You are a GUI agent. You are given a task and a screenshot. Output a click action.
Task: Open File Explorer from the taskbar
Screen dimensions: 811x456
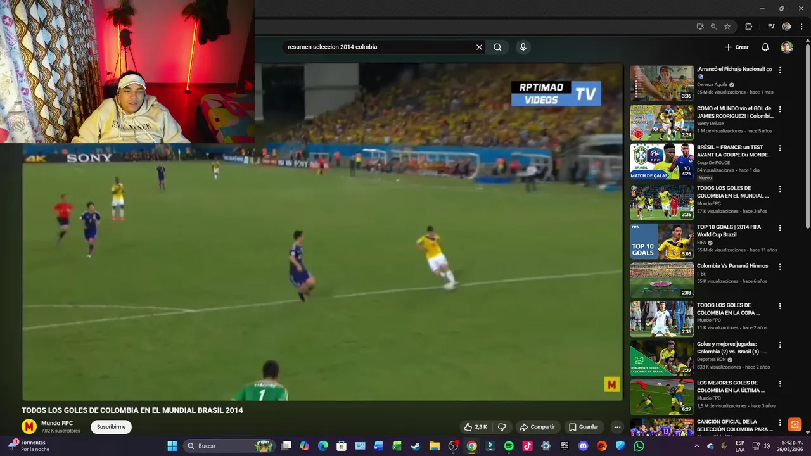[434, 446]
